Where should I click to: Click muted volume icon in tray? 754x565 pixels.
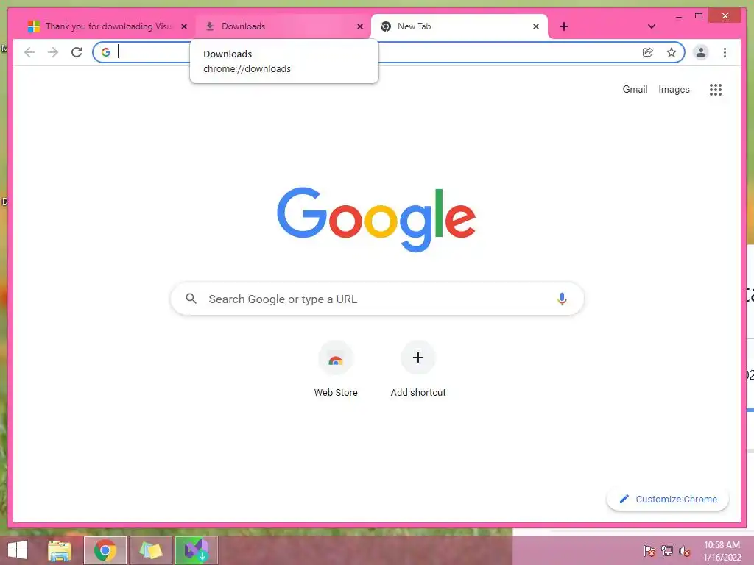684,550
